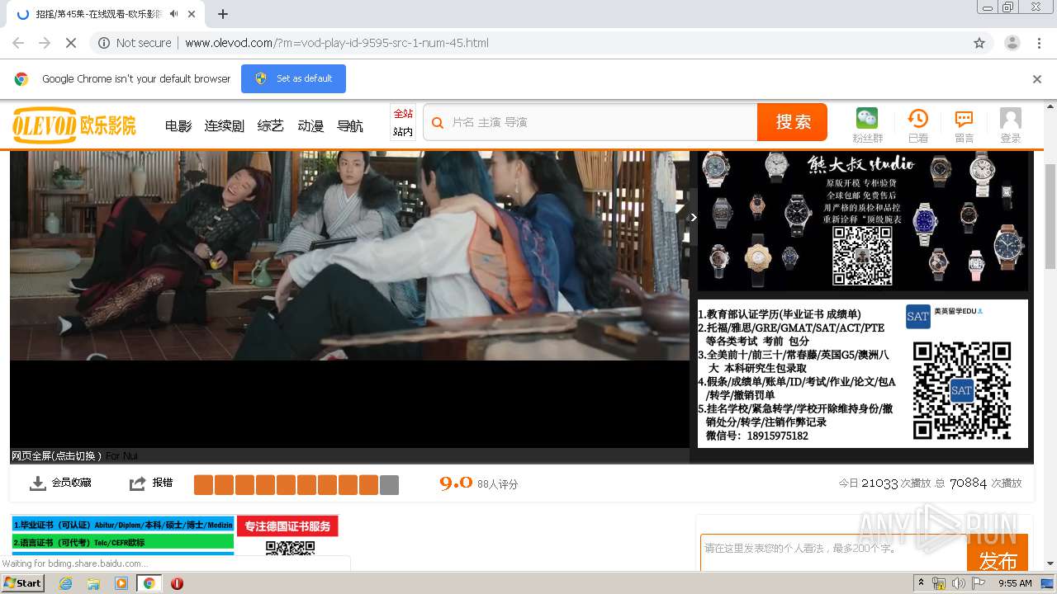Click the 毕业证书 advertisement line

tap(122, 525)
